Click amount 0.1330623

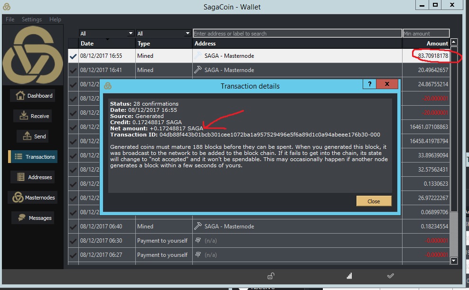(x=436, y=184)
